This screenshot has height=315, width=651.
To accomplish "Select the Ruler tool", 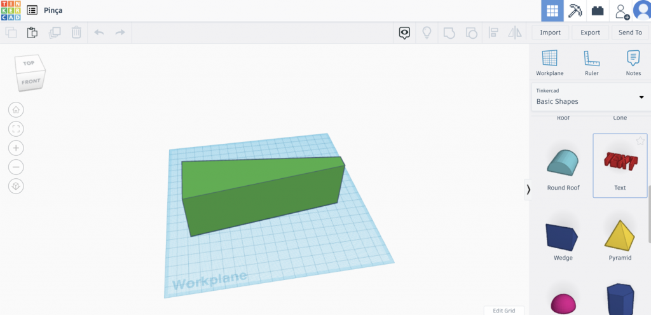I will point(591,63).
